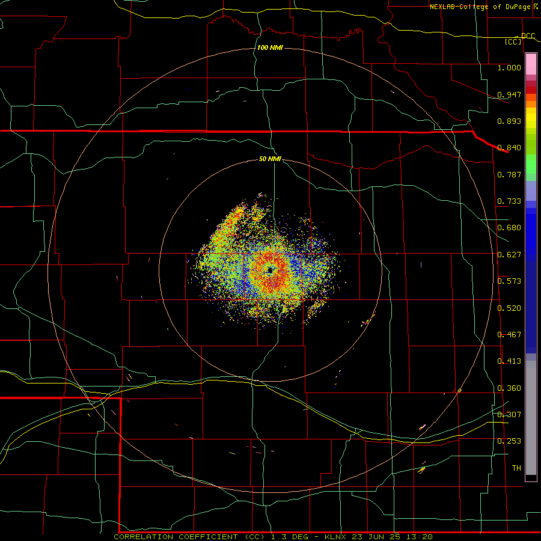Click the '0.840' color scale value
Screen dimensions: 541x541
pyautogui.click(x=509, y=148)
